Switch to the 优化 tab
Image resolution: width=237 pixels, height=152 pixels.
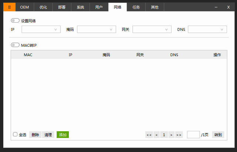(x=43, y=7)
